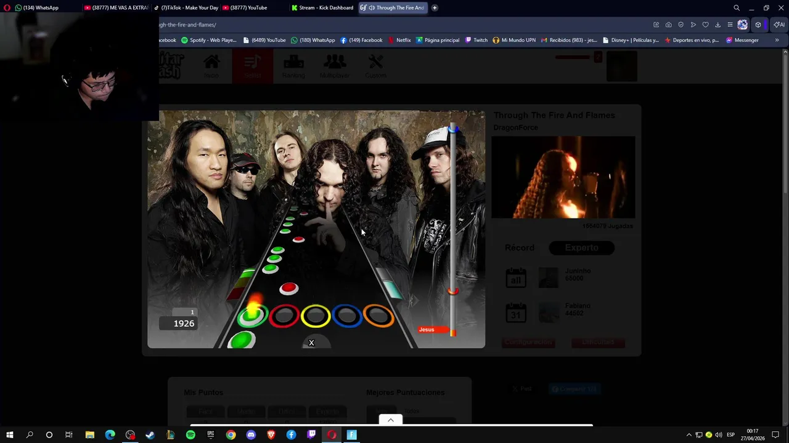Open the Twitch bookmark

pyautogui.click(x=476, y=40)
